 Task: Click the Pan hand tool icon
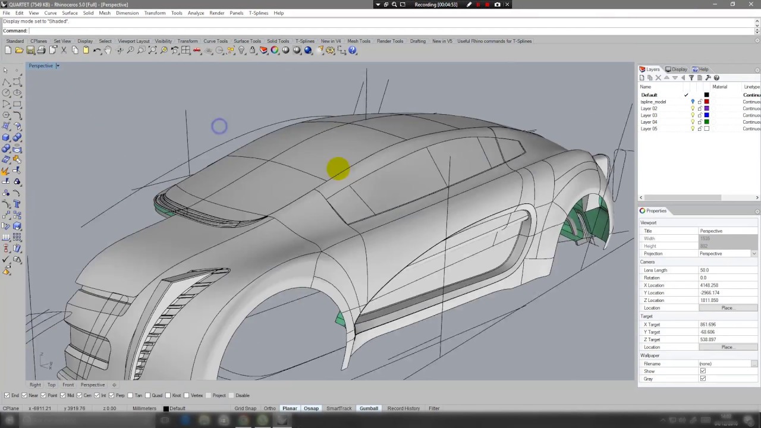point(108,51)
